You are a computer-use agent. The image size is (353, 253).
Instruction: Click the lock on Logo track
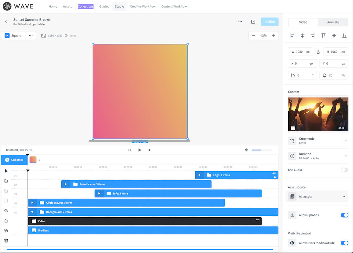(x=275, y=177)
